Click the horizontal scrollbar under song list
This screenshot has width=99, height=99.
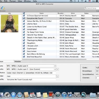coord(55,59)
